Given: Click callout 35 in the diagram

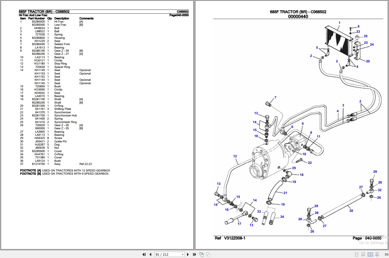Looking at the screenshot, I should tap(366, 36).
